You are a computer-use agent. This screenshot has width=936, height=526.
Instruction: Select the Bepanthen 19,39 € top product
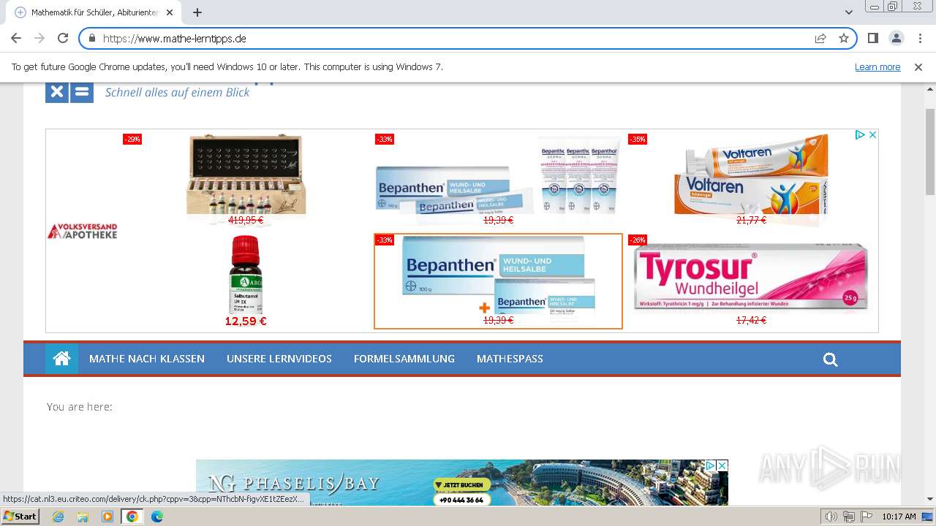498,179
